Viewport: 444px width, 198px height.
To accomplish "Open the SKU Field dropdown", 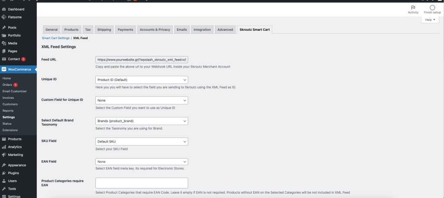I will [x=142, y=141].
